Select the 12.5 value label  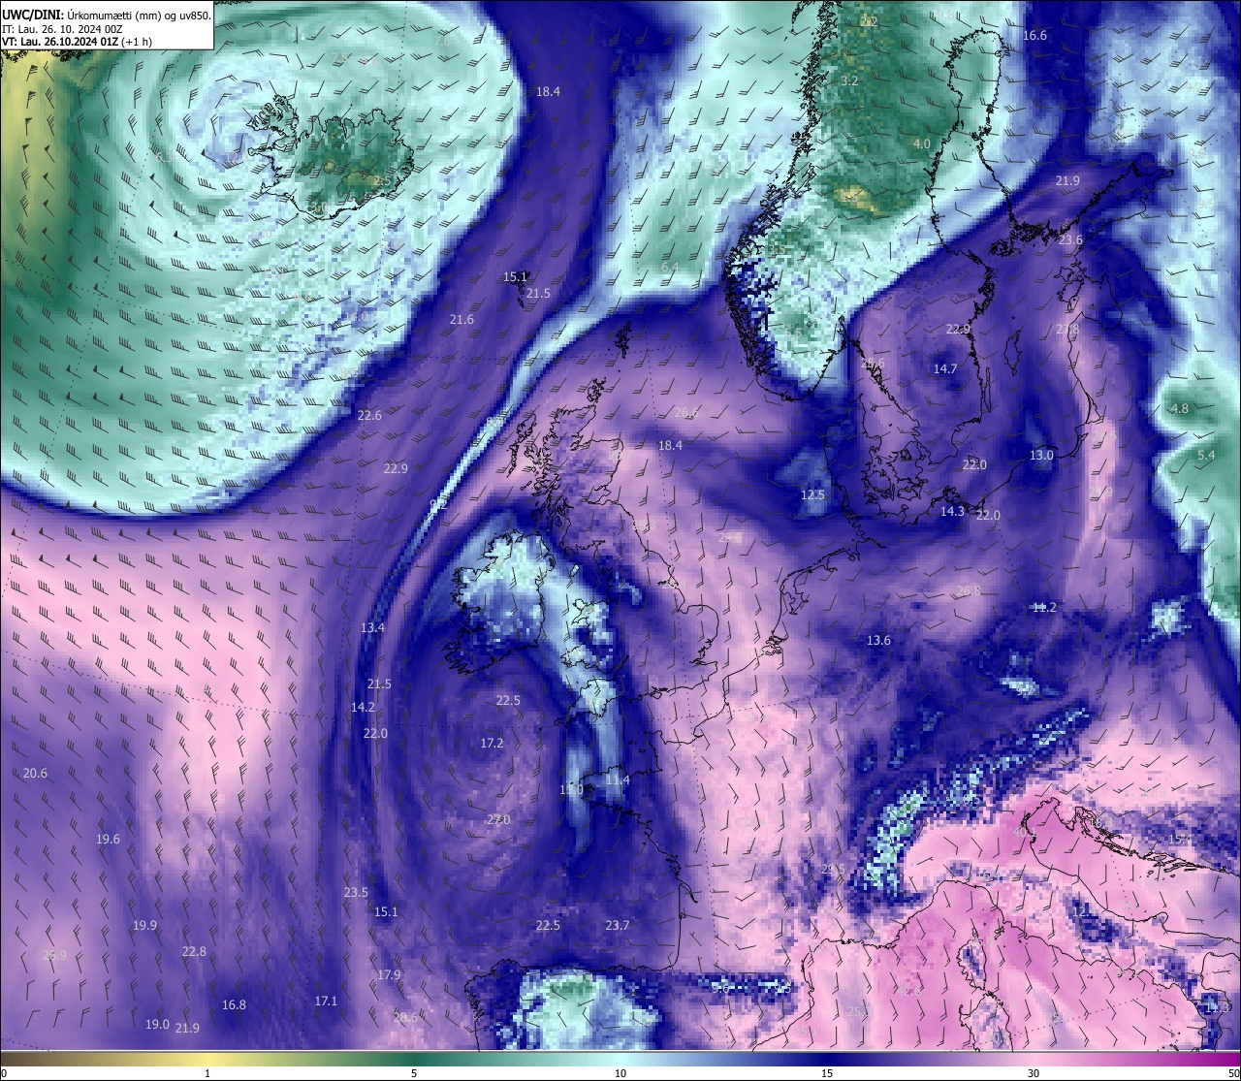[x=812, y=495]
